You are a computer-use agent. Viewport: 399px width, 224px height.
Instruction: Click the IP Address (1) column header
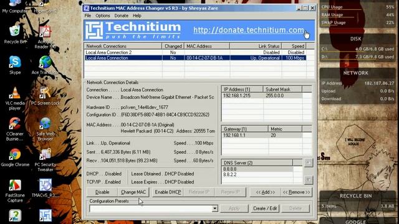pos(243,90)
